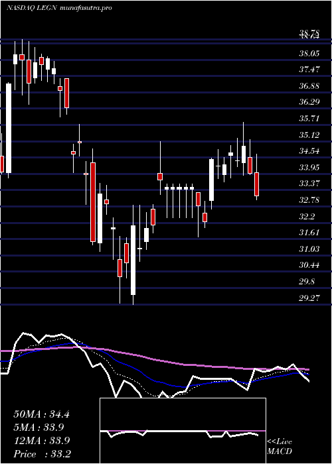Select the 37.47 price axis label

(309, 70)
